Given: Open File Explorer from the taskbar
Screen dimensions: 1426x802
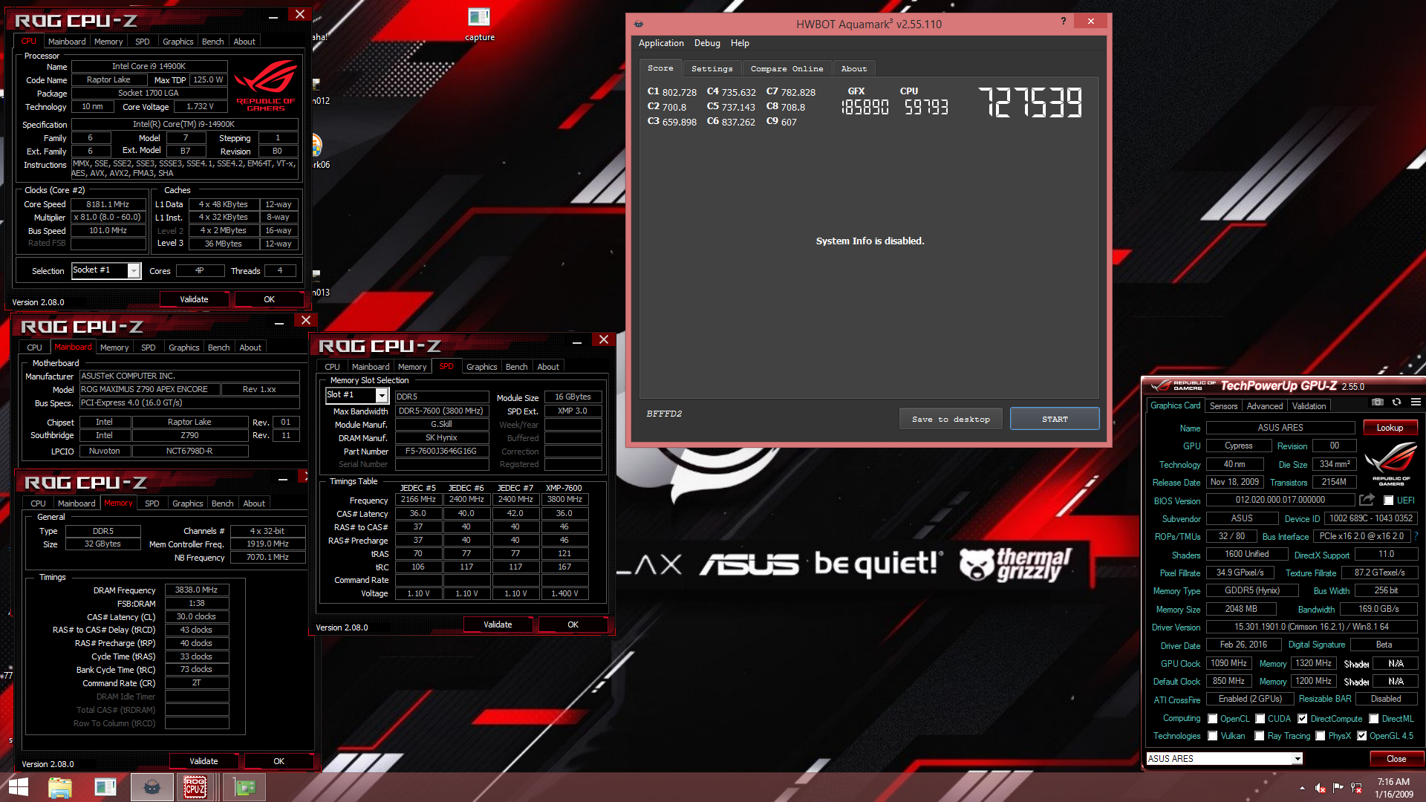Looking at the screenshot, I should point(59,787).
